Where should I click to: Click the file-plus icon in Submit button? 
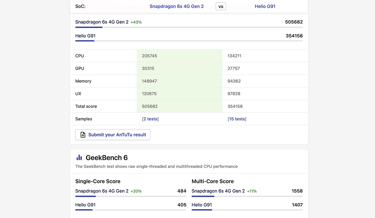[x=83, y=135]
